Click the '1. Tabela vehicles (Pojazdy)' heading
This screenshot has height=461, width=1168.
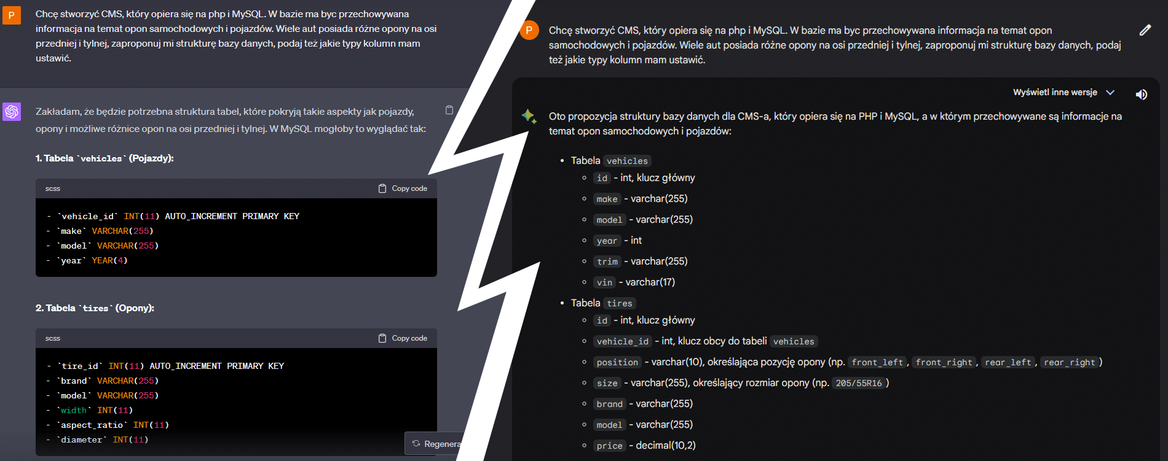[105, 158]
